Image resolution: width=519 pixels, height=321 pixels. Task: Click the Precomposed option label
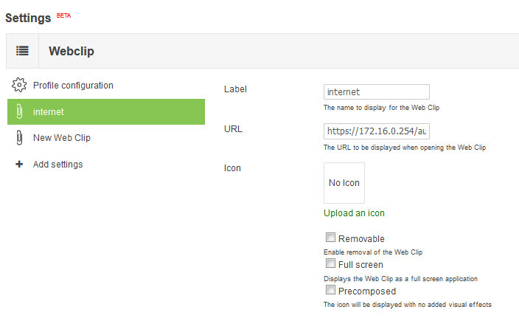click(x=366, y=291)
